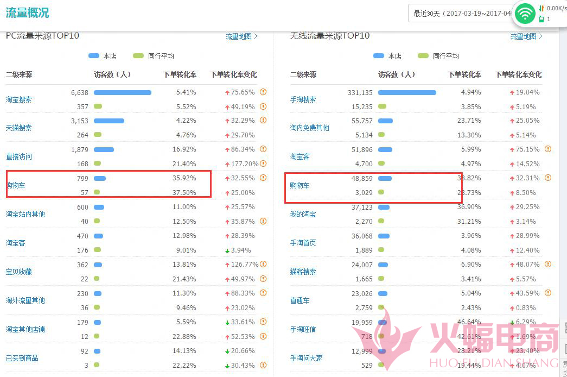567x377 pixels.
Task: Click the 5.41% conversion rate value
Action: tap(186, 92)
